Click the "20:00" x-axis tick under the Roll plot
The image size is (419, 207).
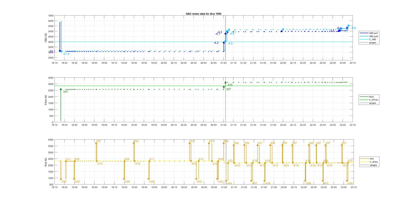[x=164, y=187]
